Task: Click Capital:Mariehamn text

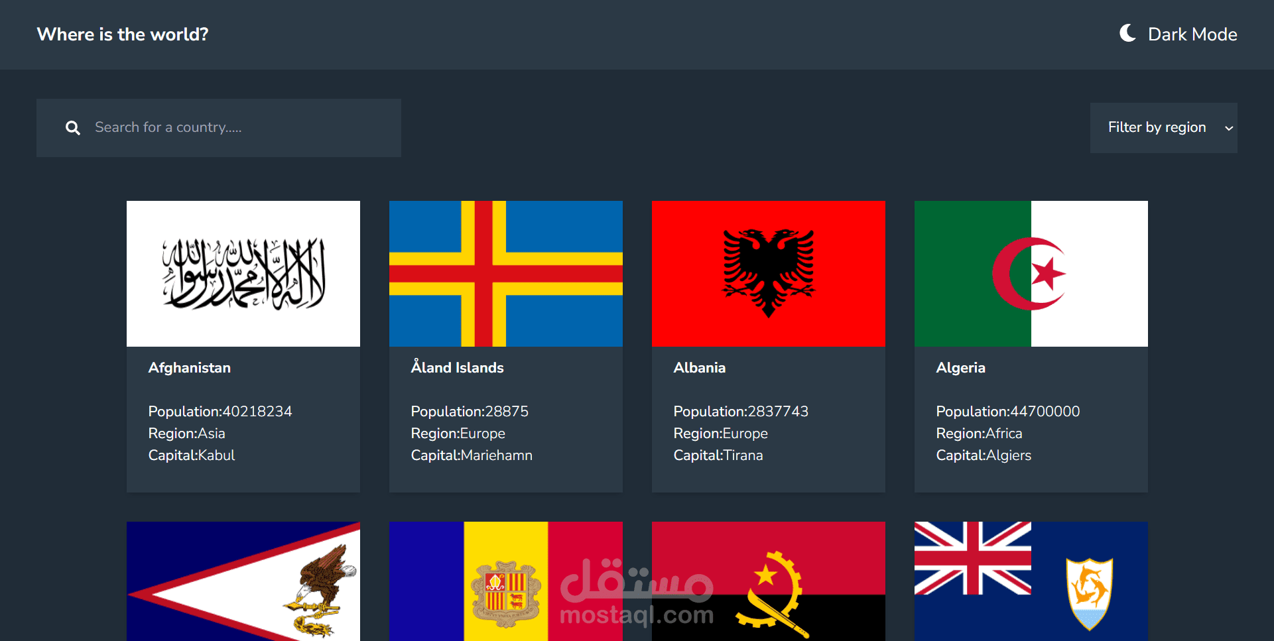Action: [x=472, y=455]
